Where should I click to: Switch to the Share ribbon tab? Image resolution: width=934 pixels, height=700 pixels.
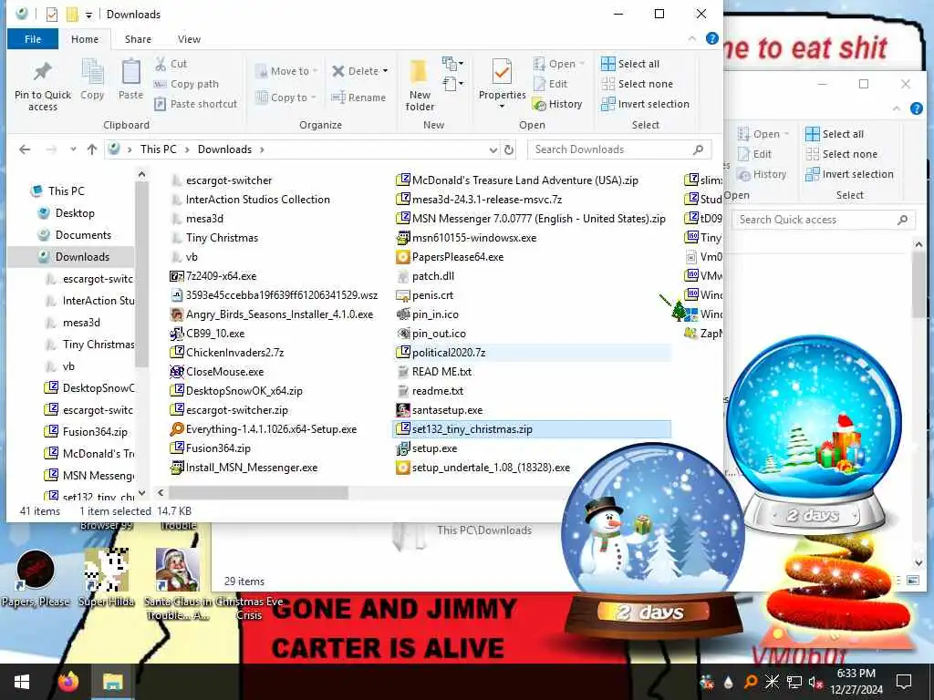(138, 39)
